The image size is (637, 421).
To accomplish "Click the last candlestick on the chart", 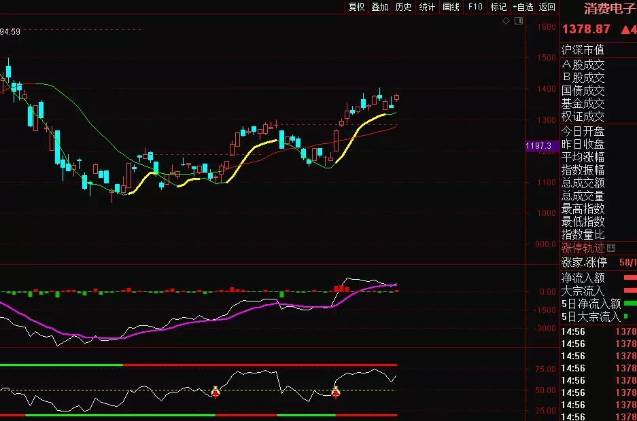I will tap(397, 97).
